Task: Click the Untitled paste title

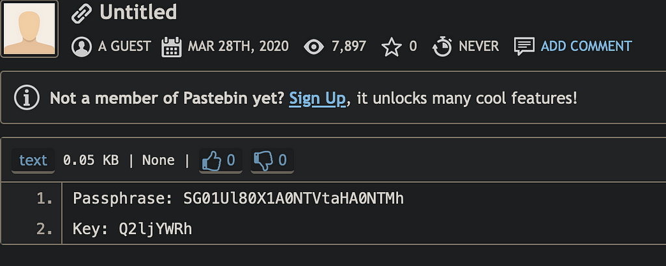Action: pos(138,12)
